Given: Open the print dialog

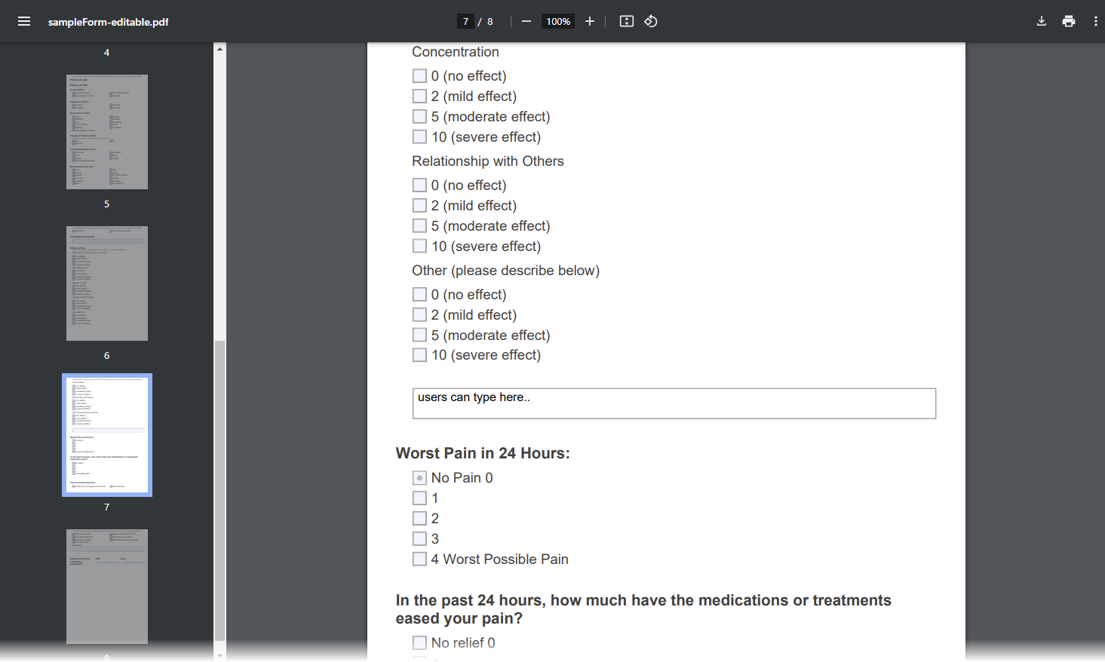Looking at the screenshot, I should 1069,21.
